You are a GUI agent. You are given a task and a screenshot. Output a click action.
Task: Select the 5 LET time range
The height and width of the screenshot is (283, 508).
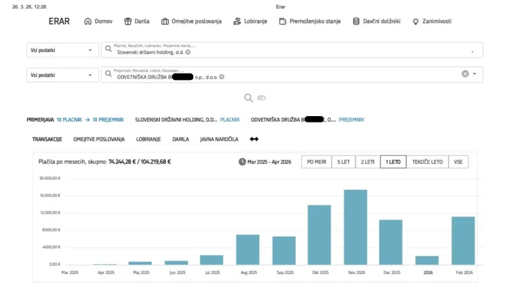coord(344,162)
